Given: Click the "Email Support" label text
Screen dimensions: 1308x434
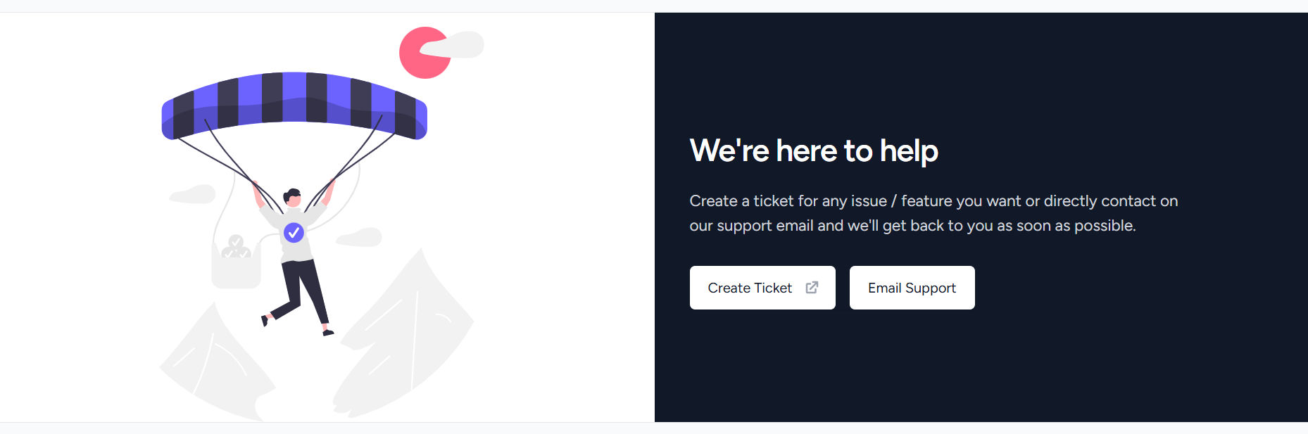Looking at the screenshot, I should tap(912, 288).
